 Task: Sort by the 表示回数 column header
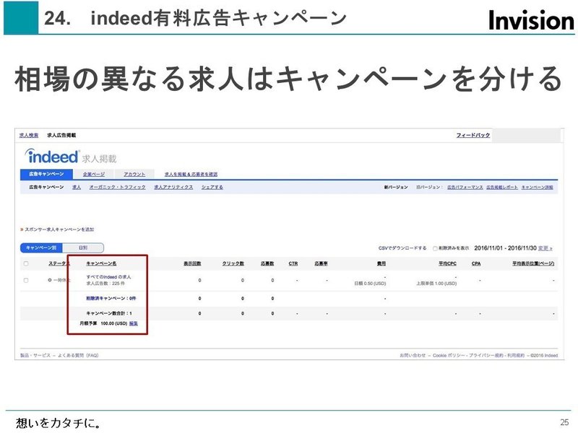click(x=192, y=263)
